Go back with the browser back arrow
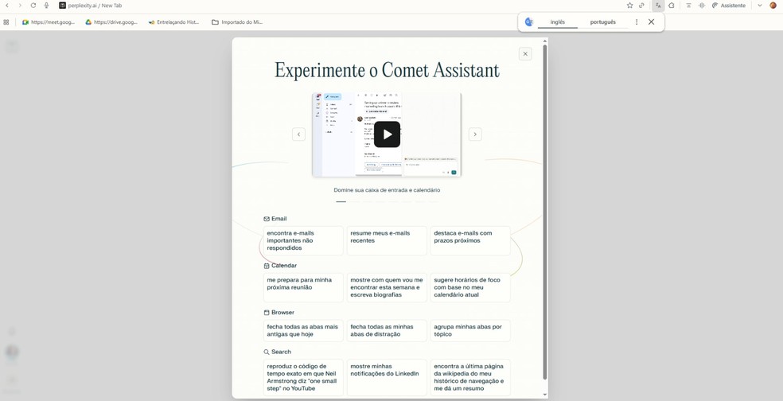Screen dimensions: 783x401 (x=7, y=6)
